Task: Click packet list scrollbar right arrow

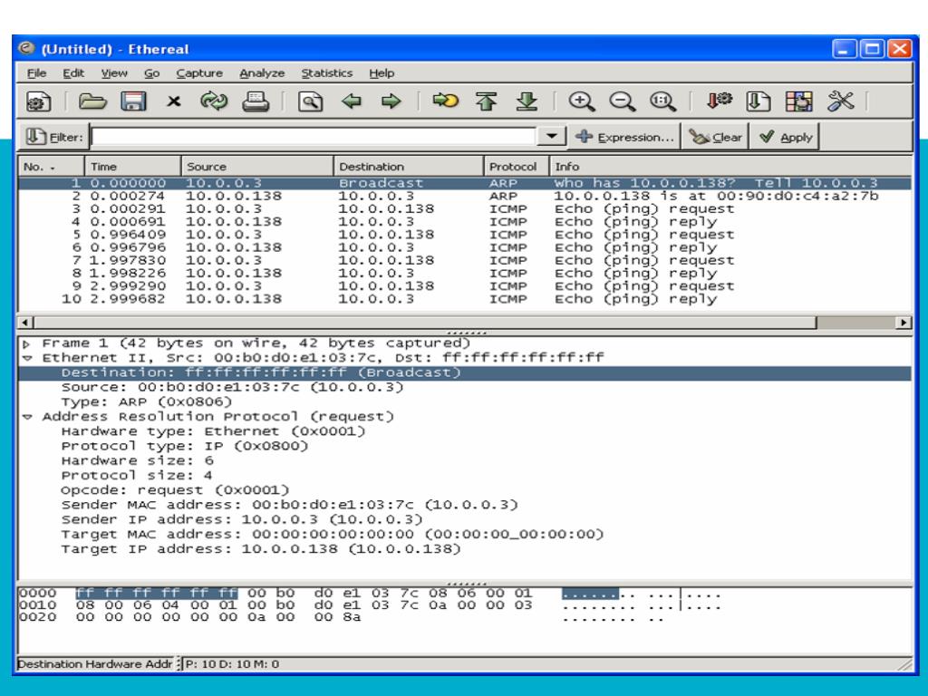Action: tap(904, 323)
